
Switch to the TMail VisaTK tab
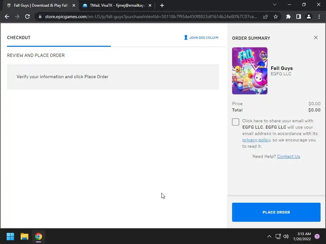coord(117,5)
